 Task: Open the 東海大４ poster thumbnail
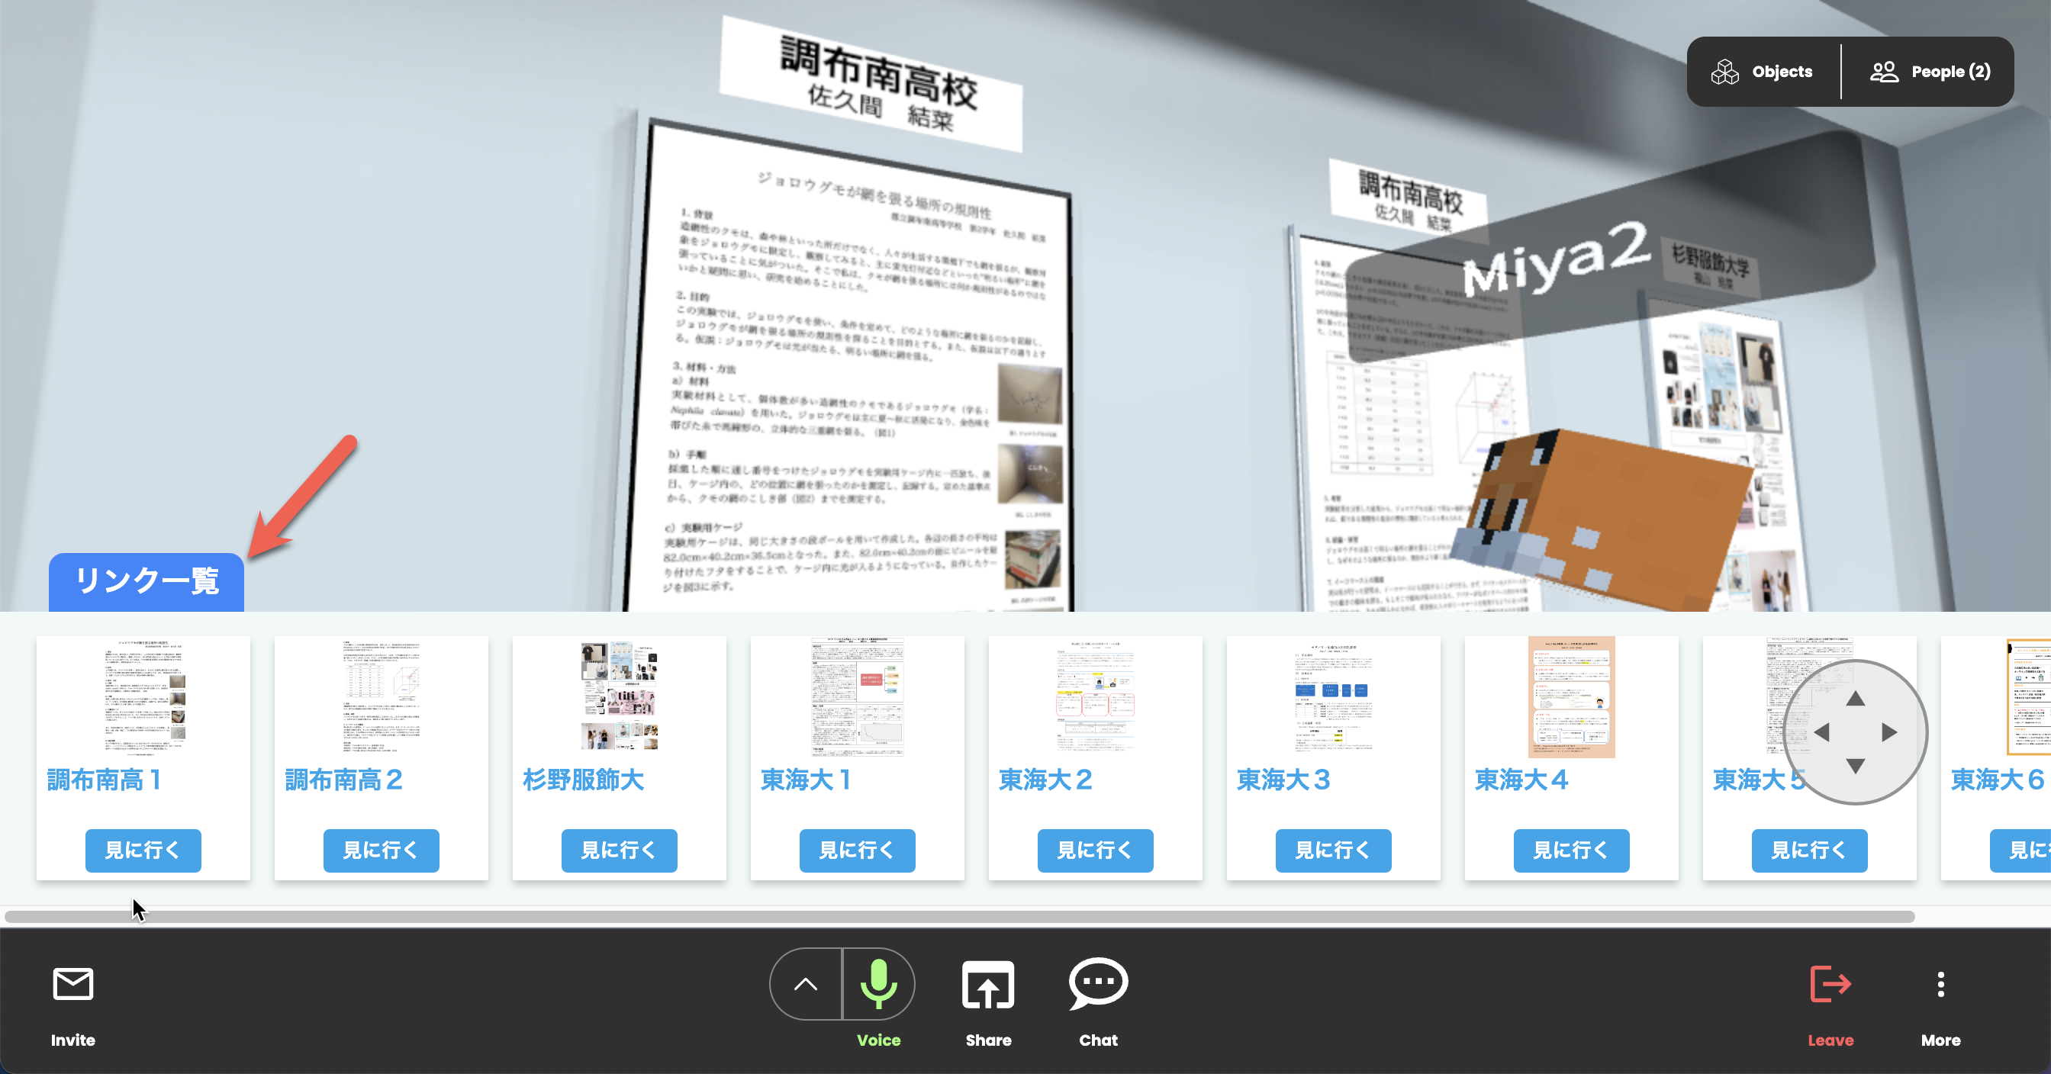pos(1572,696)
